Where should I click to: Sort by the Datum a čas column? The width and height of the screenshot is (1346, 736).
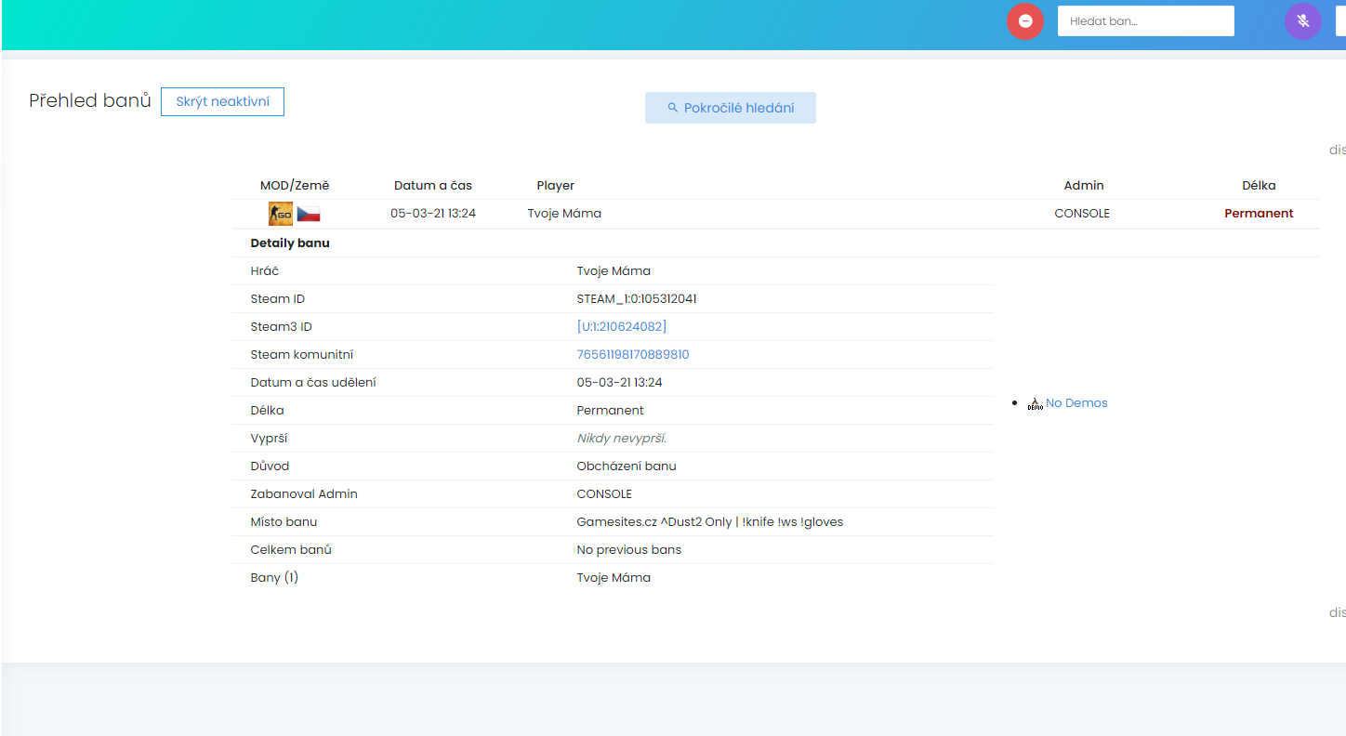(432, 186)
